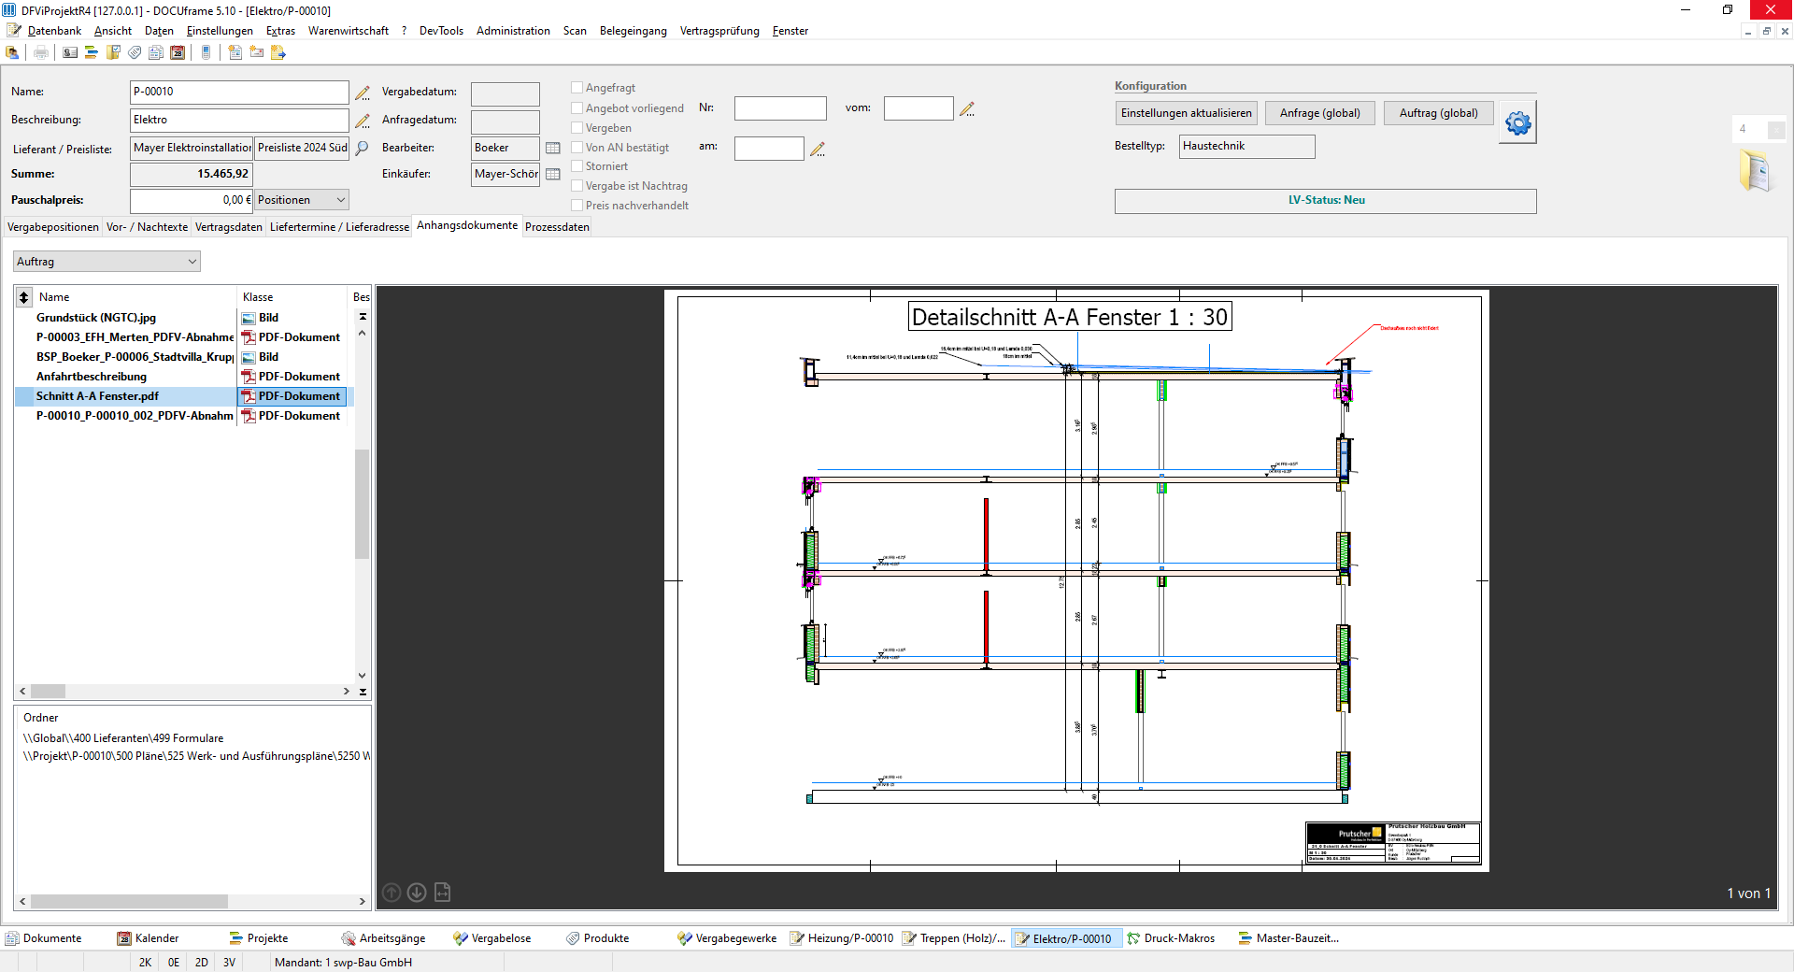Toggle the Vergeben checkbox
Screen dimensions: 1794x972
tap(577, 128)
